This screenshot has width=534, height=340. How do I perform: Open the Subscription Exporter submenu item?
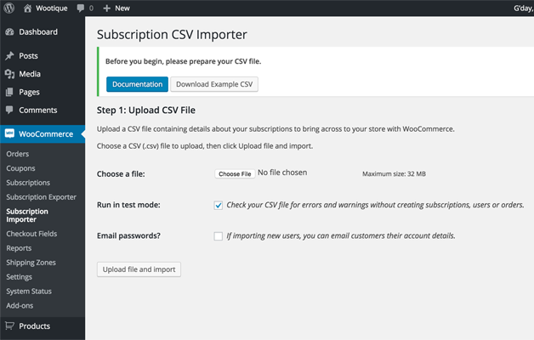(x=41, y=197)
